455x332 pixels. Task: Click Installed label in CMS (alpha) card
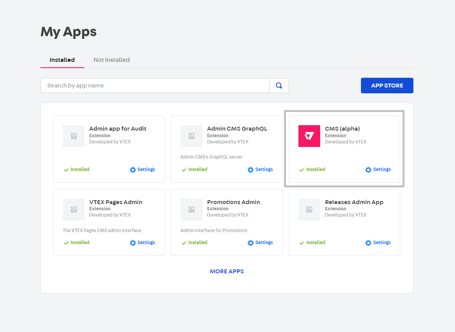(316, 169)
